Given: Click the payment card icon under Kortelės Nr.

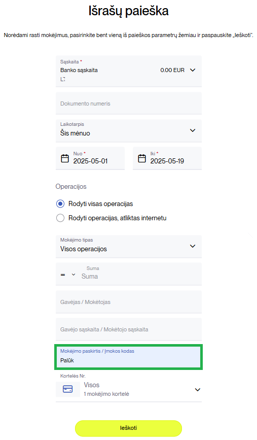Looking at the screenshot, I should point(67,389).
